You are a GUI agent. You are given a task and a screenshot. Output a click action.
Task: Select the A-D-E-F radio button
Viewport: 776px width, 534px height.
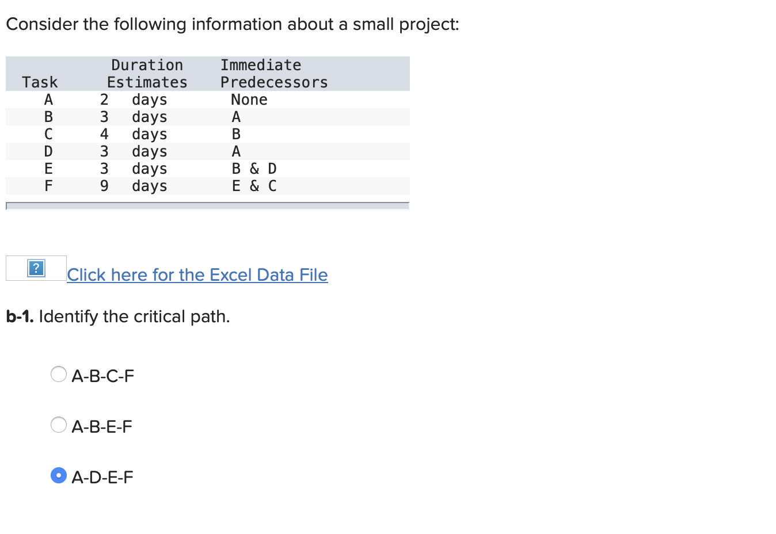click(x=59, y=476)
